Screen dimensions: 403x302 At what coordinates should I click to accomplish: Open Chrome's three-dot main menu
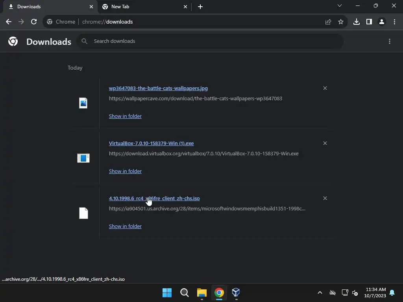click(x=394, y=22)
